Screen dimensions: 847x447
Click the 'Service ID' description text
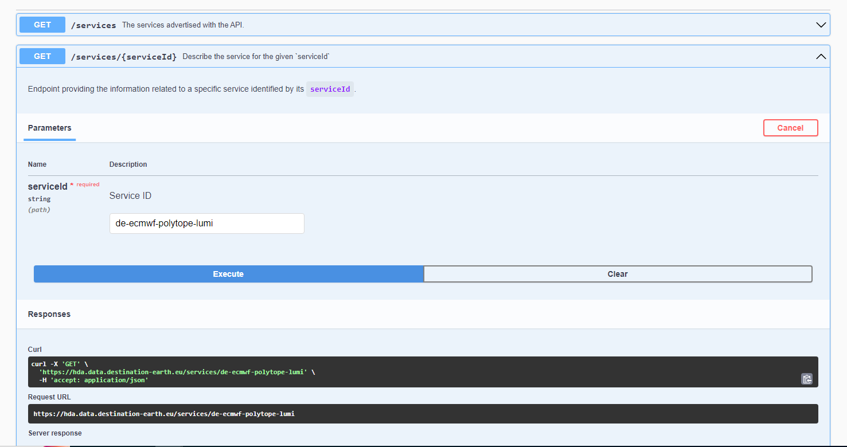point(130,196)
